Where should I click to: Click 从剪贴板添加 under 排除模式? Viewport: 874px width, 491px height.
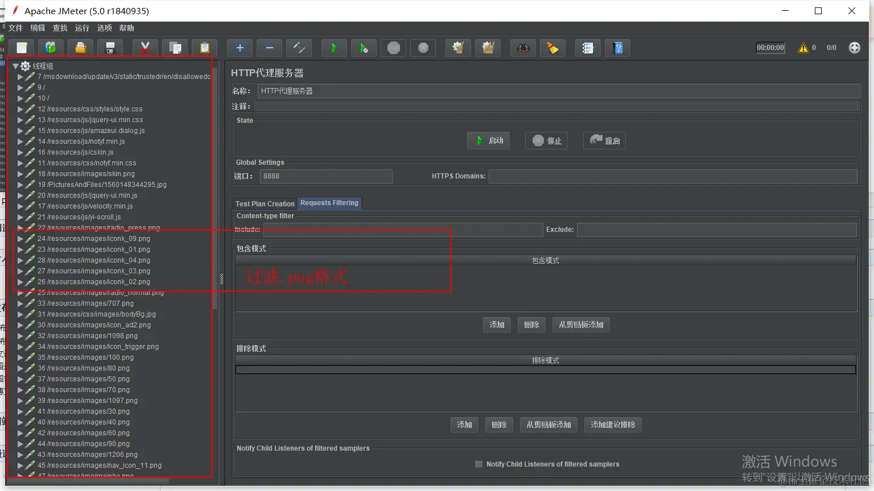click(549, 425)
